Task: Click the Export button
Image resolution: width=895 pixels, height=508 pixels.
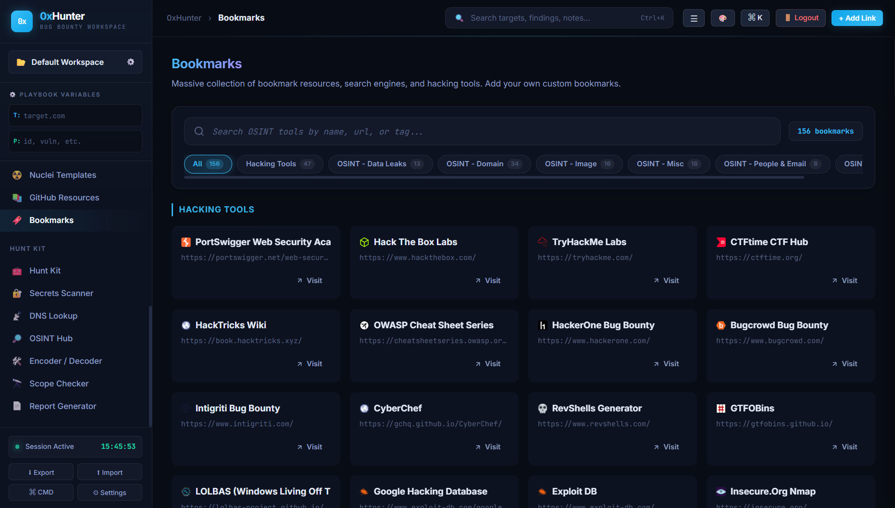Action: [x=41, y=472]
